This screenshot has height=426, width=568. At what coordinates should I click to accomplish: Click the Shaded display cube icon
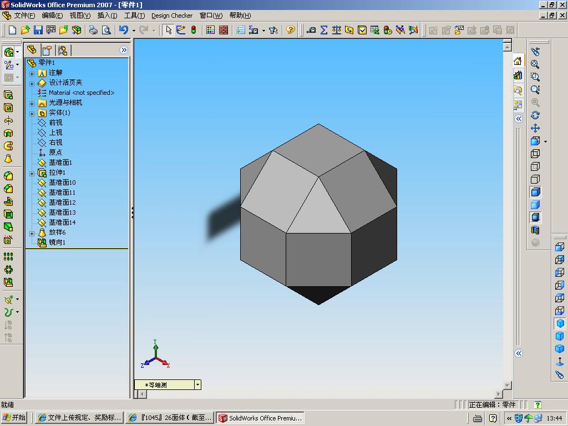pyautogui.click(x=535, y=205)
